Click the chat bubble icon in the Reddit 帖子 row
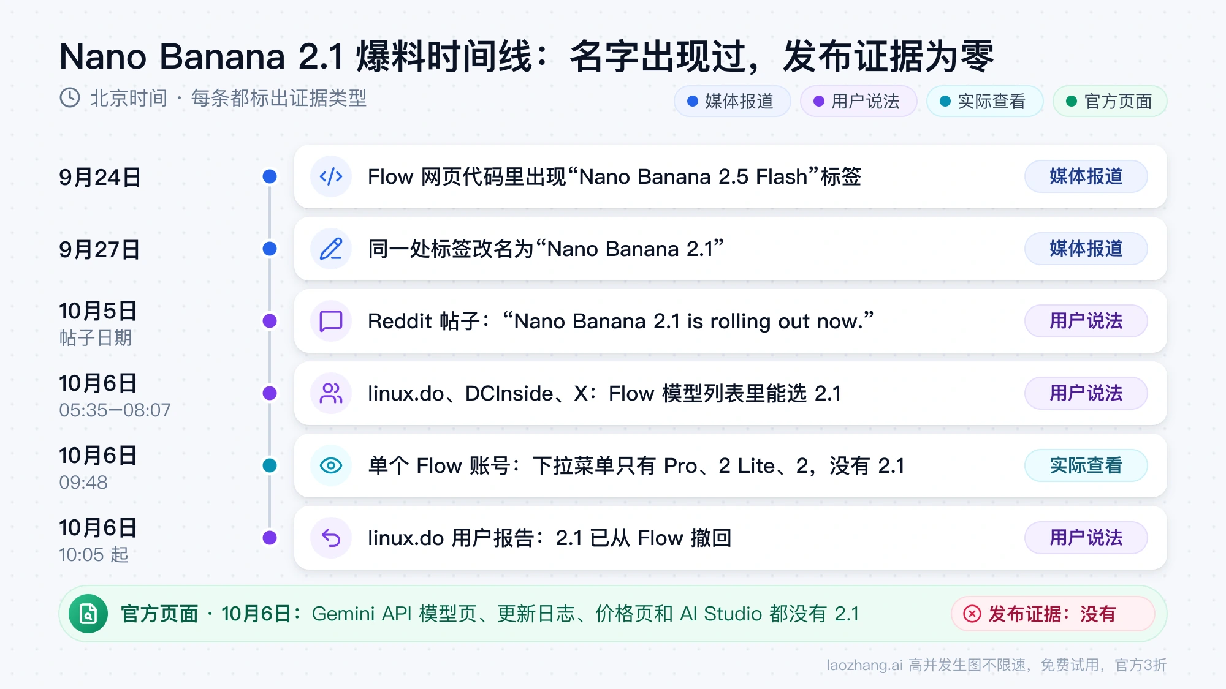Screen dimensions: 1226x689 coord(331,321)
